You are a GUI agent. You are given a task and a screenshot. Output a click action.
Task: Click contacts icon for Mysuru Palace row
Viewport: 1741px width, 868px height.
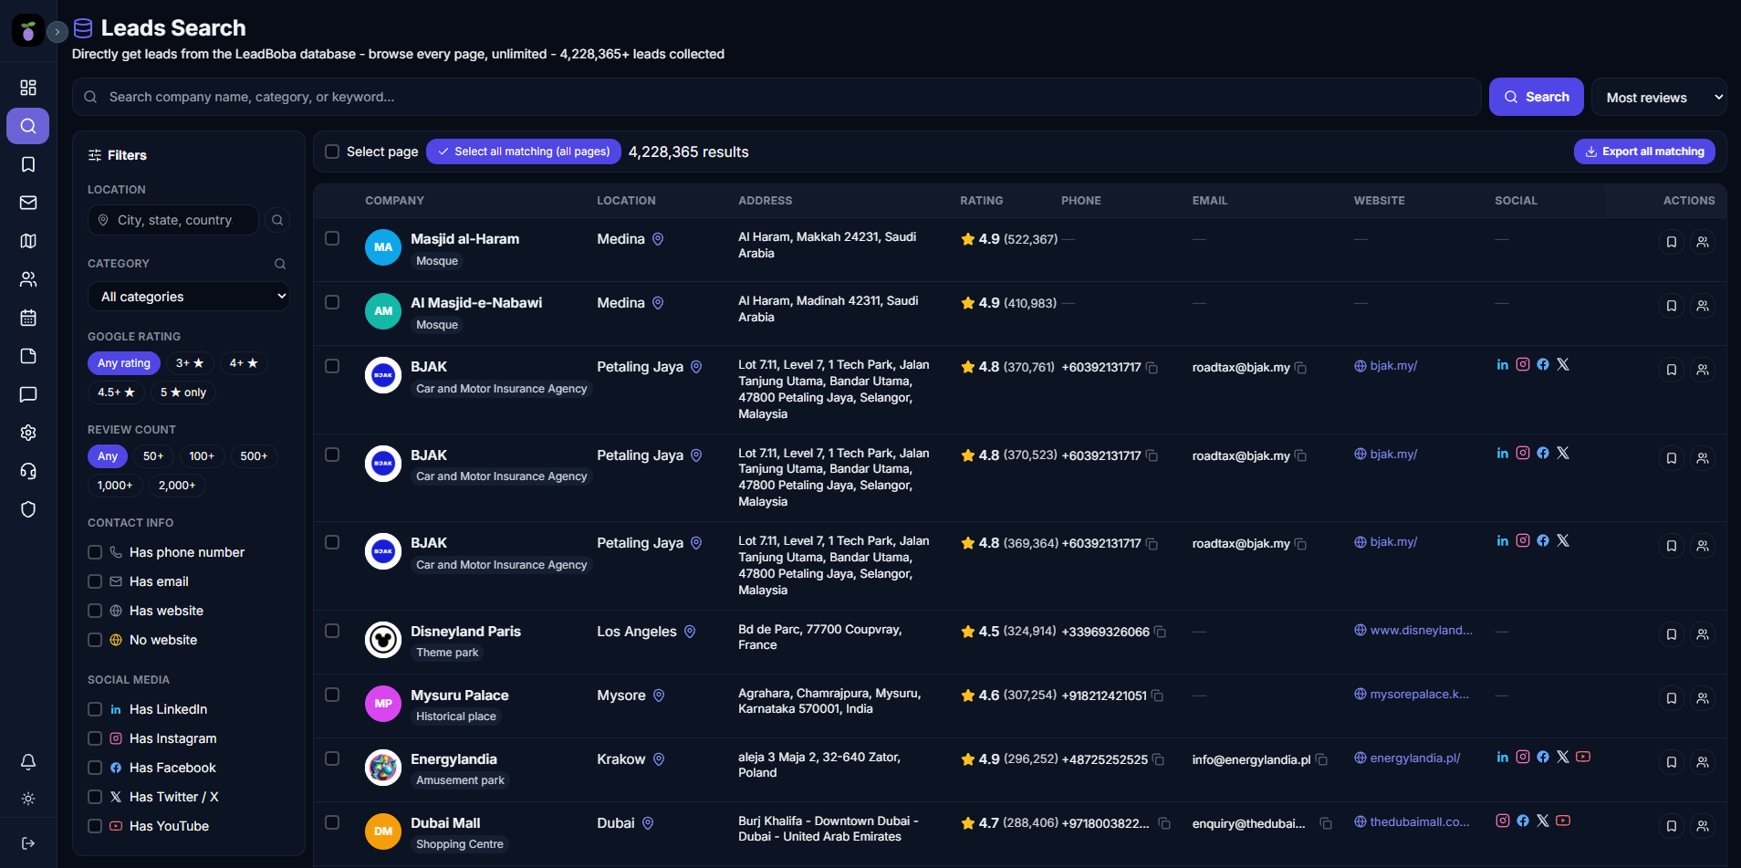click(x=1702, y=698)
